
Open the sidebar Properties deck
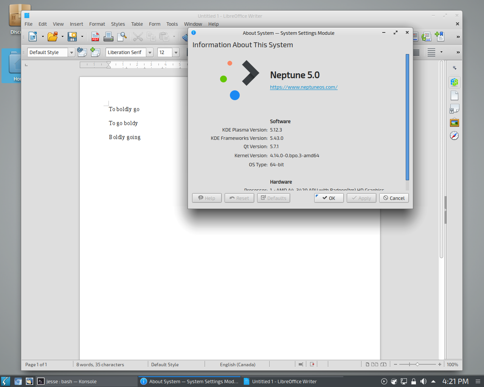455,82
